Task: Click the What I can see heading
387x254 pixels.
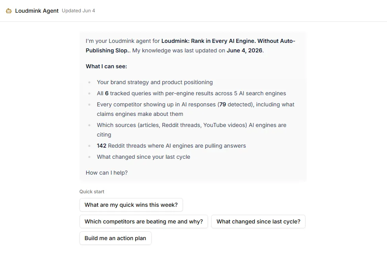Action: click(106, 66)
